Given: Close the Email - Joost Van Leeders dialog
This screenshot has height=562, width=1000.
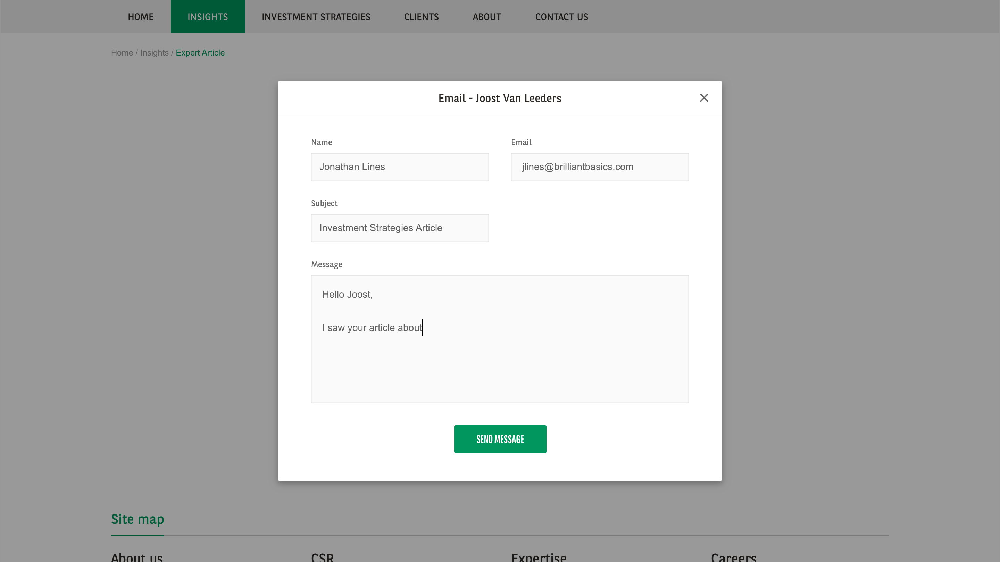Looking at the screenshot, I should pos(704,98).
